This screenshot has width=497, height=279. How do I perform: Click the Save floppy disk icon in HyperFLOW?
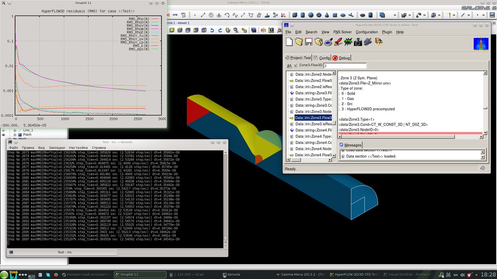[x=309, y=42]
